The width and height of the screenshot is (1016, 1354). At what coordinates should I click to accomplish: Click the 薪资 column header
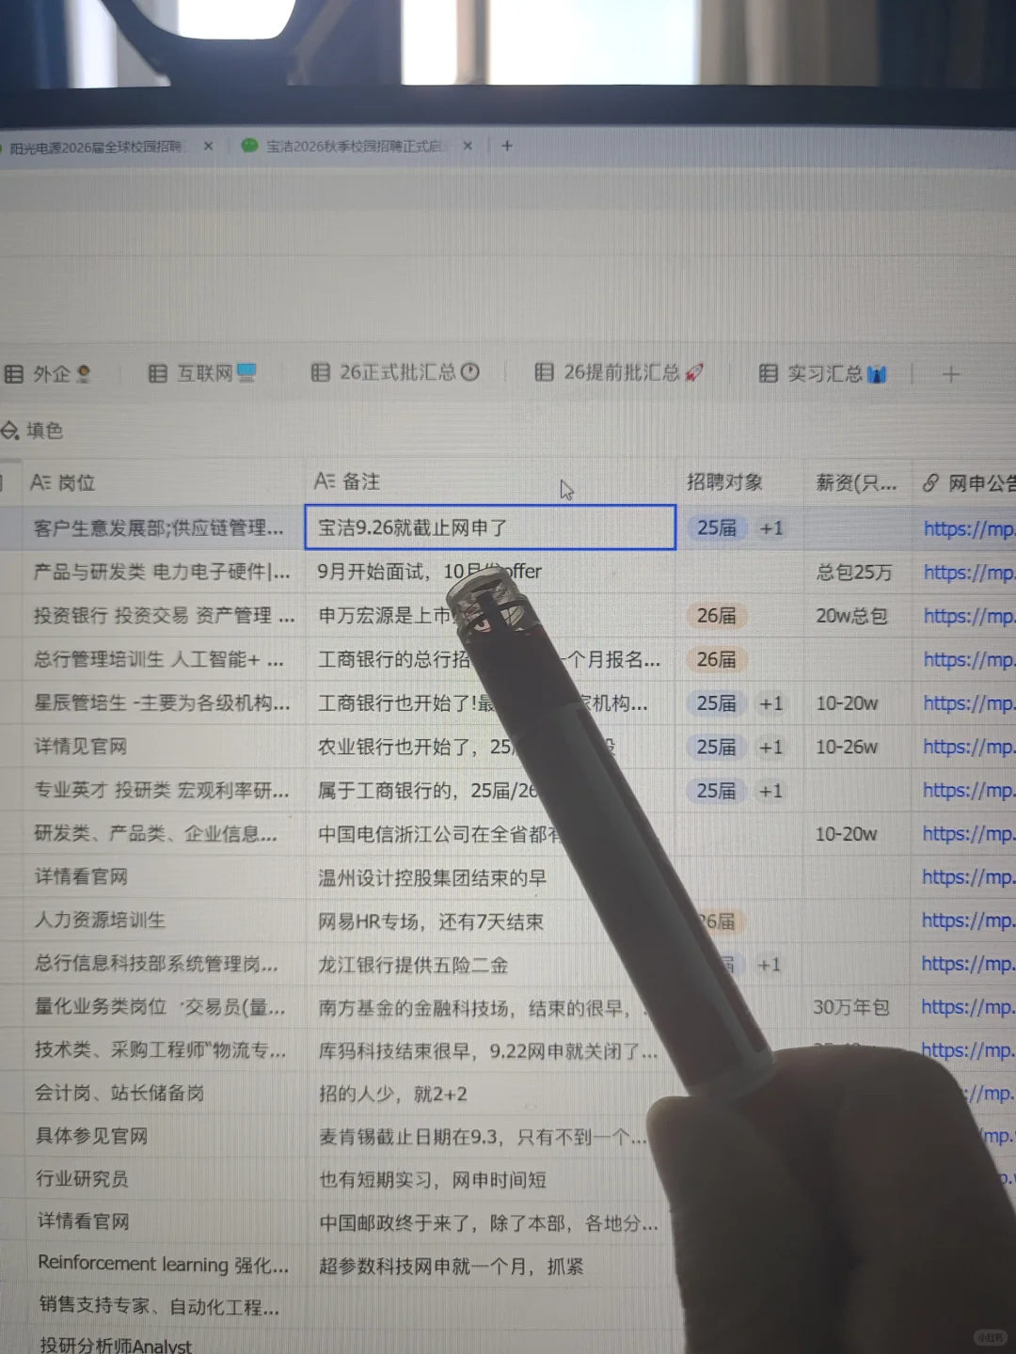(856, 483)
